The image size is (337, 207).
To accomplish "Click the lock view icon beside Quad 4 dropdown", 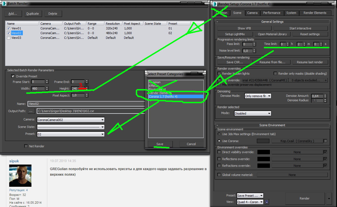I will (x=267, y=202).
